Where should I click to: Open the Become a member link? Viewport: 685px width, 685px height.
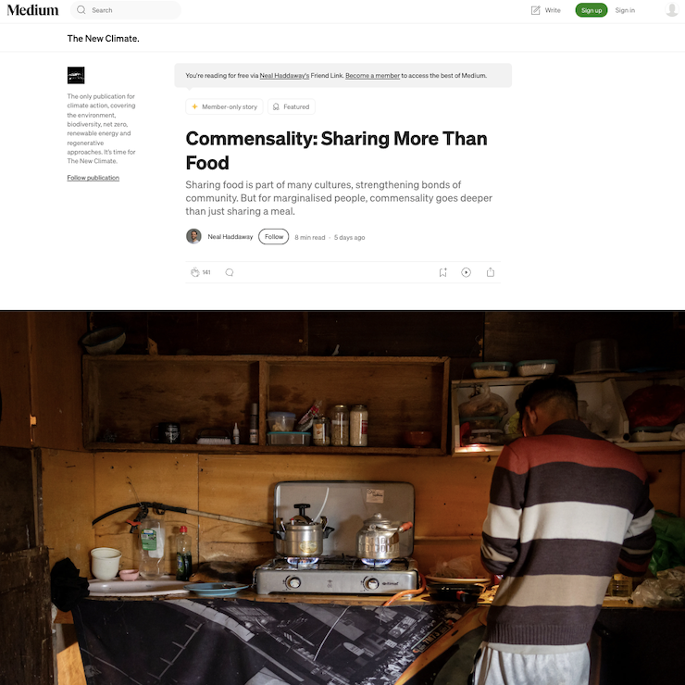[373, 76]
